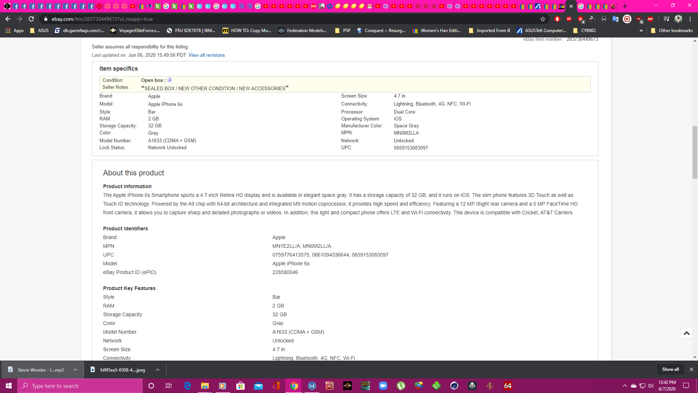Open File Explorer from the taskbar
Image resolution: width=698 pixels, height=393 pixels.
[205, 386]
